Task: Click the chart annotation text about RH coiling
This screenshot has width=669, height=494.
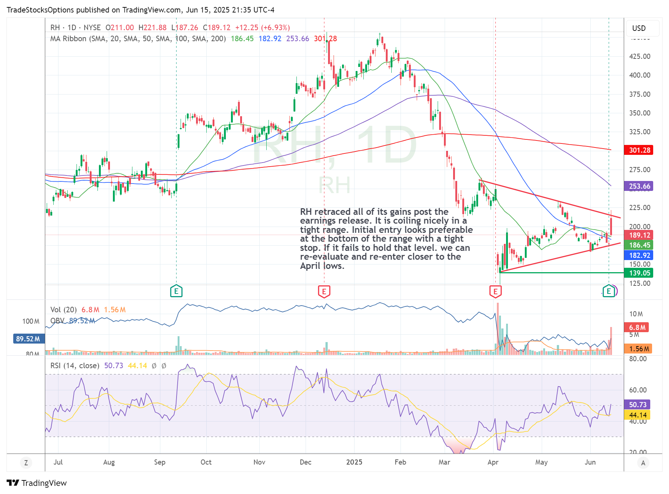Action: pos(386,239)
